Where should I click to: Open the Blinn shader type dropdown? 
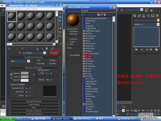pyautogui.click(x=29, y=61)
